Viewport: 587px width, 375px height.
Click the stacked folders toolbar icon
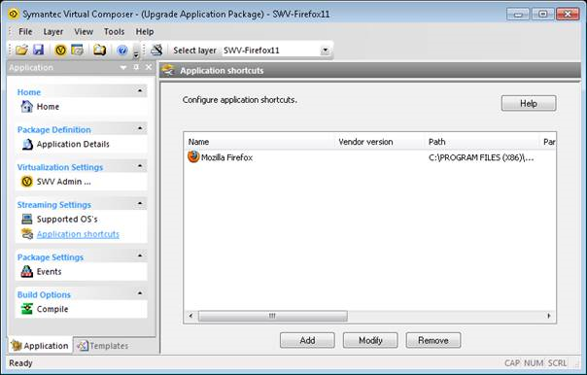pyautogui.click(x=99, y=50)
